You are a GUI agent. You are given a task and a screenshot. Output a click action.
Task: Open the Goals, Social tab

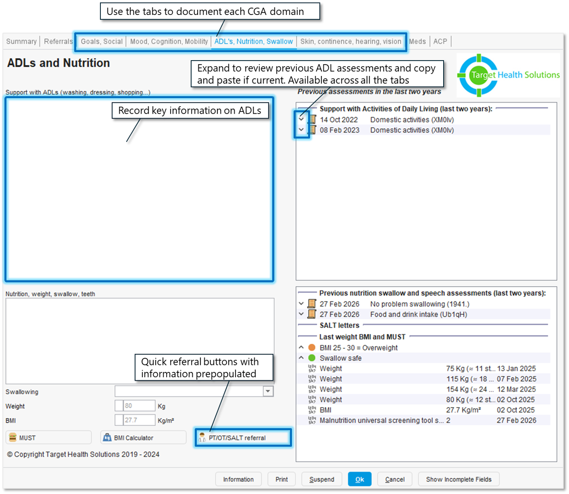[x=102, y=41]
